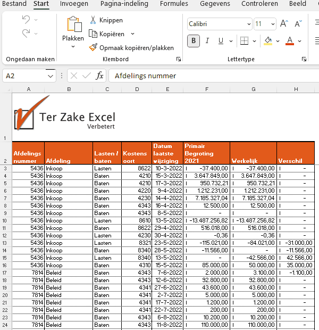
Task: Select the Primair Begroting 2021 header cell
Action: (206, 153)
